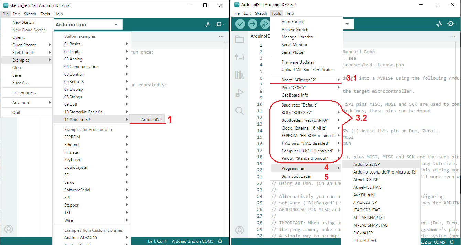Open the Boards Manager sidebar icon
The image size is (461, 245).
240,57
